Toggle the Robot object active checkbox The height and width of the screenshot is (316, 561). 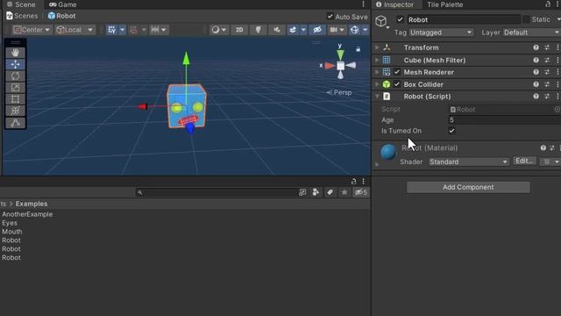pyautogui.click(x=400, y=19)
